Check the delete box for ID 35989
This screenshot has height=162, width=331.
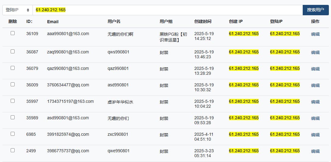pyautogui.click(x=13, y=117)
